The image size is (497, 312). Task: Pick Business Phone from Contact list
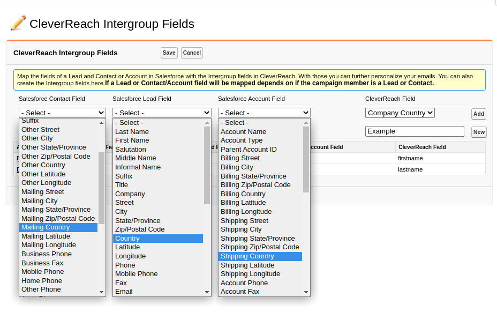coord(58,254)
